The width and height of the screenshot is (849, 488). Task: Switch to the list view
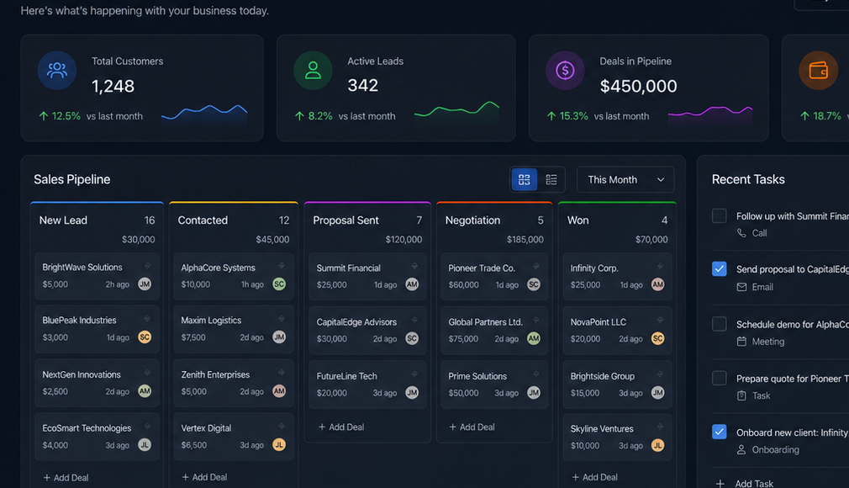click(551, 179)
